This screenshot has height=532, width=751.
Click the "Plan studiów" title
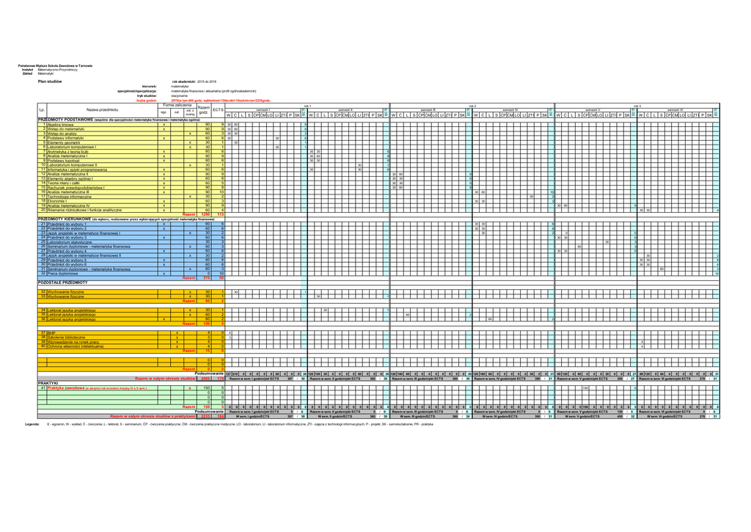click(x=51, y=81)
